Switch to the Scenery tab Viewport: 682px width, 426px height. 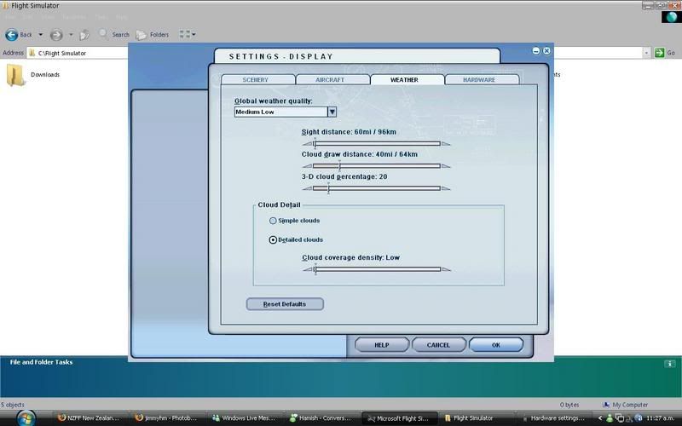click(x=256, y=80)
